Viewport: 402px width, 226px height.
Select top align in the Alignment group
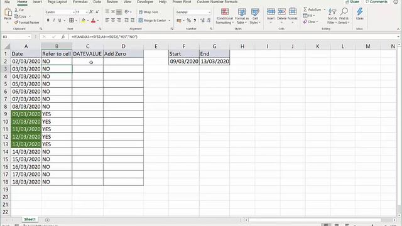107,12
